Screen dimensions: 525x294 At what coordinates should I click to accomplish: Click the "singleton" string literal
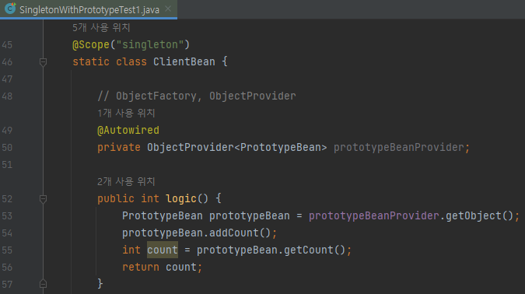pyautogui.click(x=149, y=44)
